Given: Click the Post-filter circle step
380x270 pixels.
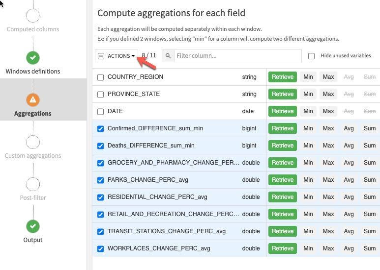Looking at the screenshot, I should tap(33, 184).
